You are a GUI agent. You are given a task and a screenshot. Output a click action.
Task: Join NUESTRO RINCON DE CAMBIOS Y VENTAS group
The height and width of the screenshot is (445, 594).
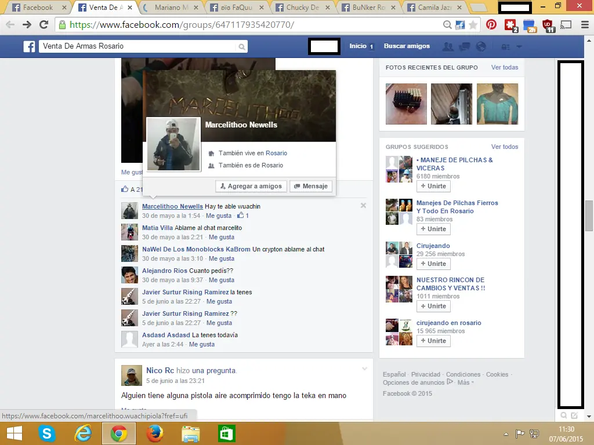pos(433,306)
